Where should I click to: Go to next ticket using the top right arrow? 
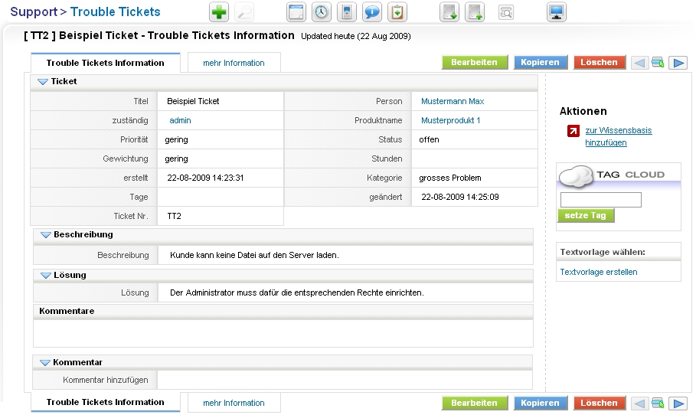click(x=678, y=63)
